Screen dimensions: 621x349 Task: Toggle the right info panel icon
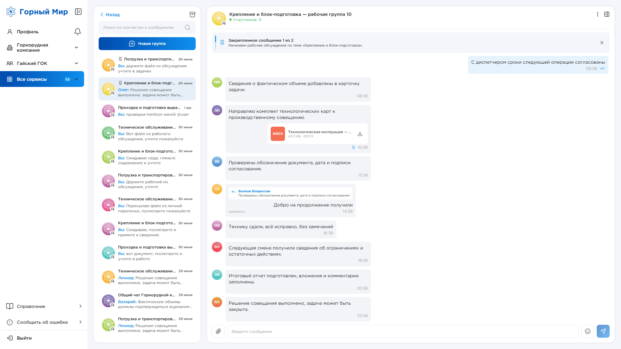click(x=607, y=14)
